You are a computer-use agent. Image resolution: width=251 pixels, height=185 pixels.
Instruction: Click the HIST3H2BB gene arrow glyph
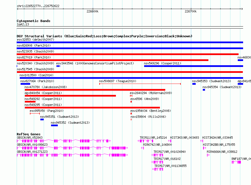tap(204, 148)
